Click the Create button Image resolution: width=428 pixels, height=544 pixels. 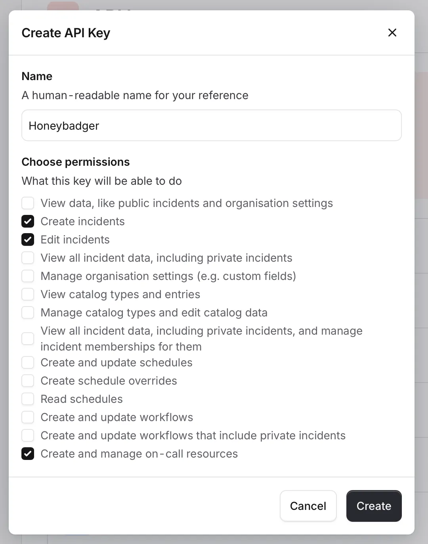click(374, 506)
